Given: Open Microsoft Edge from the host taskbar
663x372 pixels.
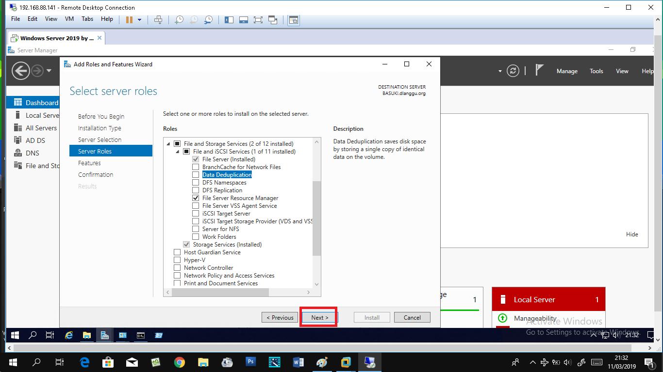Looking at the screenshot, I should click(84, 362).
